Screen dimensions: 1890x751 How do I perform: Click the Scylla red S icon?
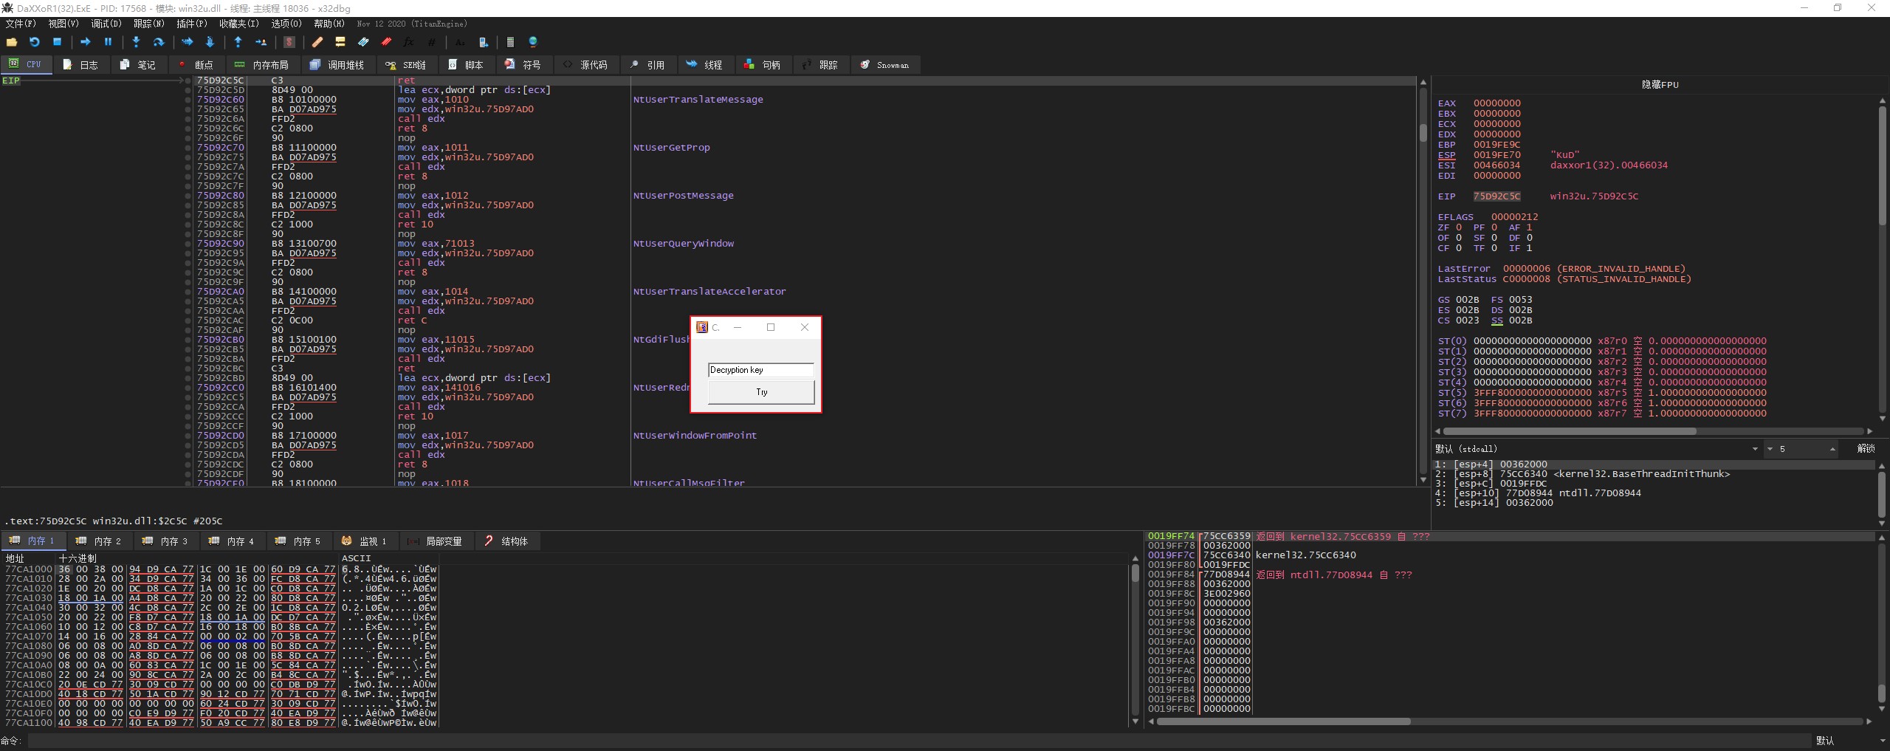289,42
